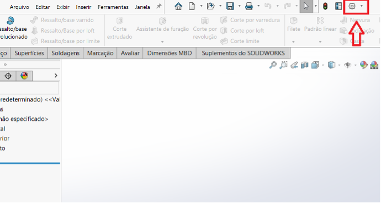
Task: Open the Exibir menu
Action: pyautogui.click(x=63, y=7)
